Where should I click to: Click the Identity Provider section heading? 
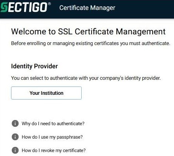tap(34, 66)
